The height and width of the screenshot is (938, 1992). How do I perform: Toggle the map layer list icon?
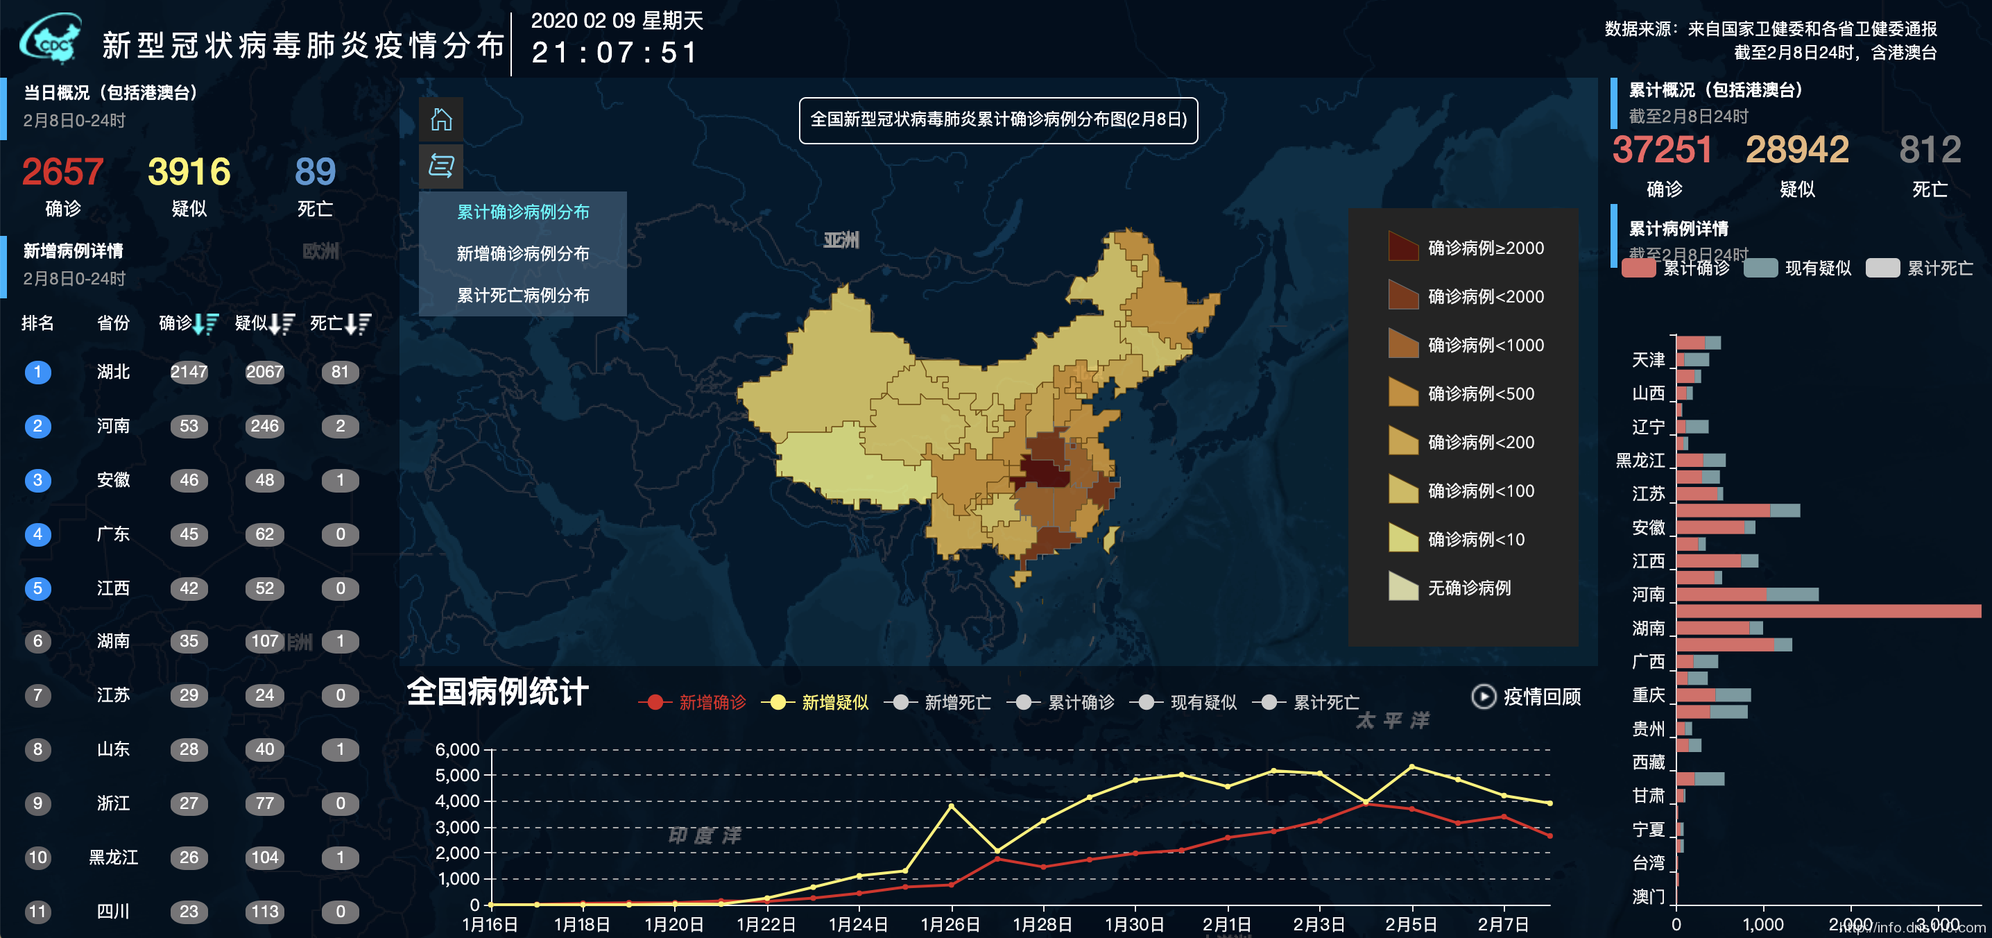pyautogui.click(x=440, y=166)
